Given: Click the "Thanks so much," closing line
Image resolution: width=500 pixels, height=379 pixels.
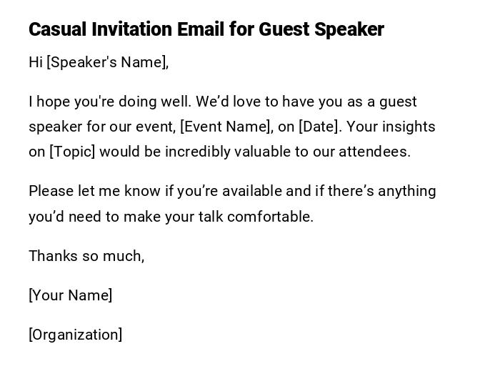Looking at the screenshot, I should (x=86, y=256).
